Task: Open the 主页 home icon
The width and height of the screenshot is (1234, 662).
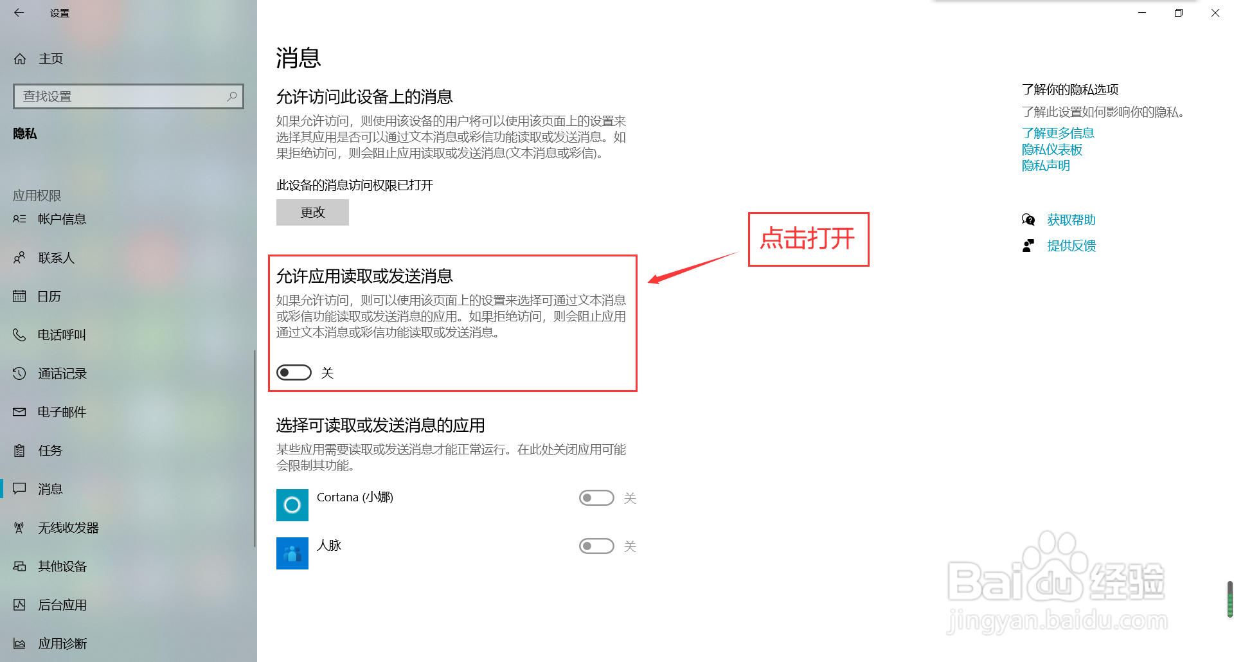Action: [x=20, y=59]
